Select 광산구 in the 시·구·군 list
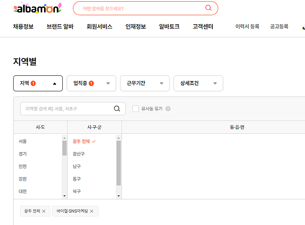The height and width of the screenshot is (225, 305). [x=79, y=154]
